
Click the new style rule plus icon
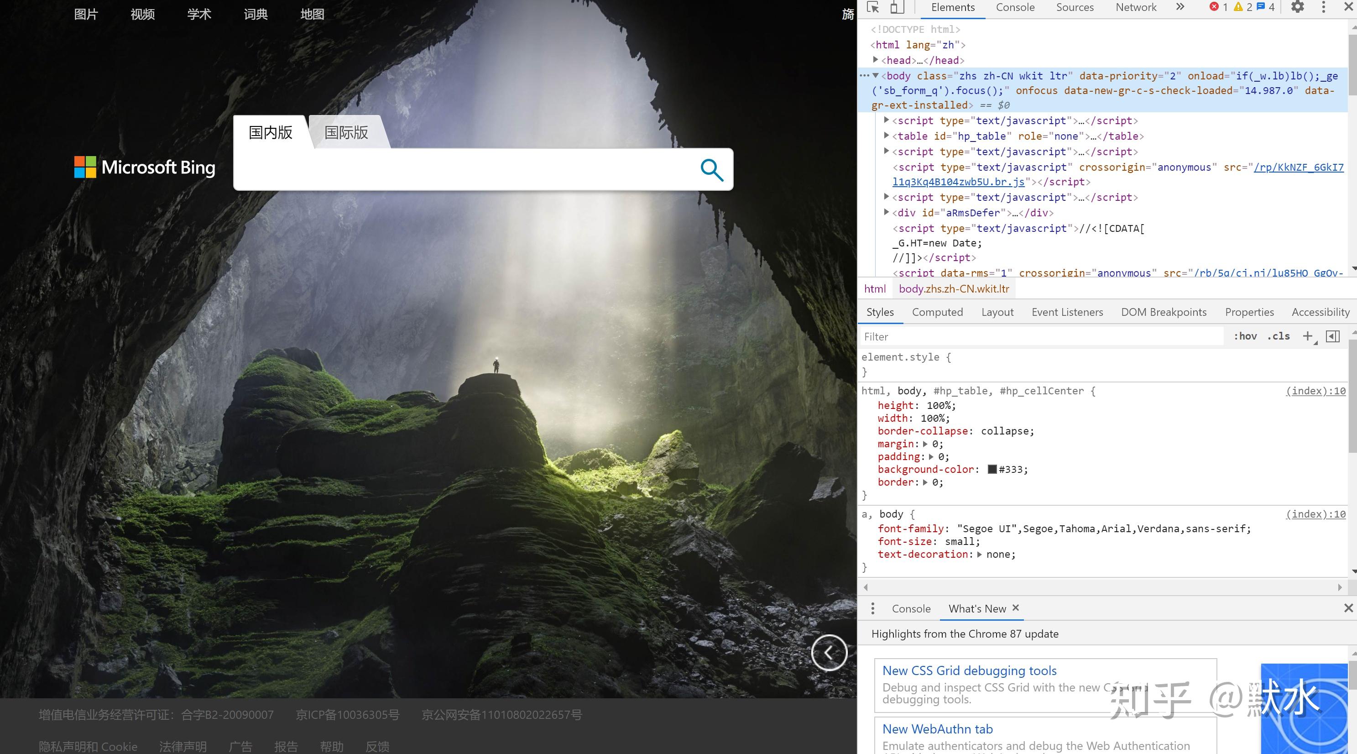[x=1308, y=336]
